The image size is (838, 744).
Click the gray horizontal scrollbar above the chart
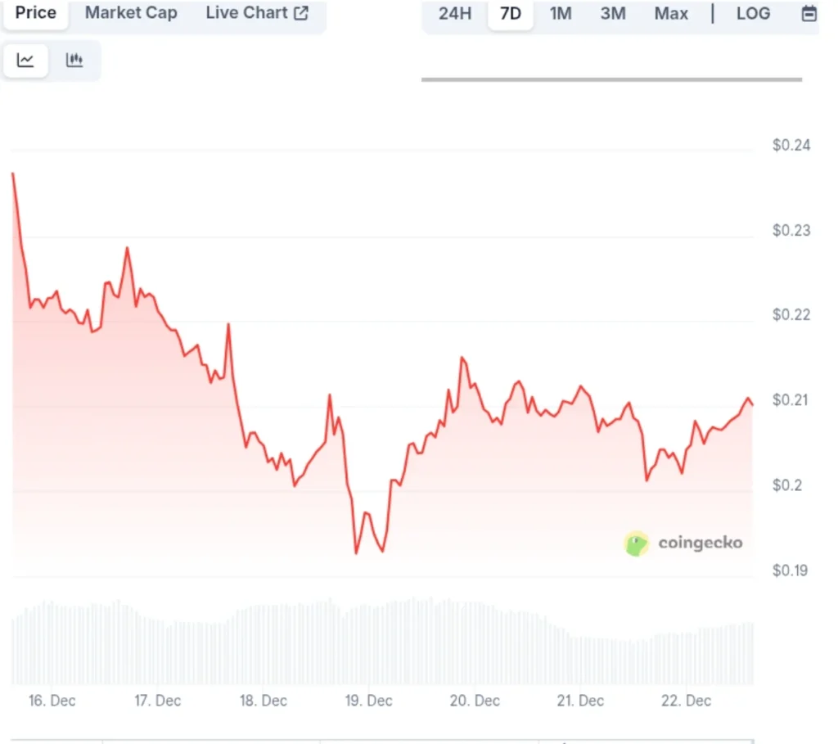(x=610, y=80)
